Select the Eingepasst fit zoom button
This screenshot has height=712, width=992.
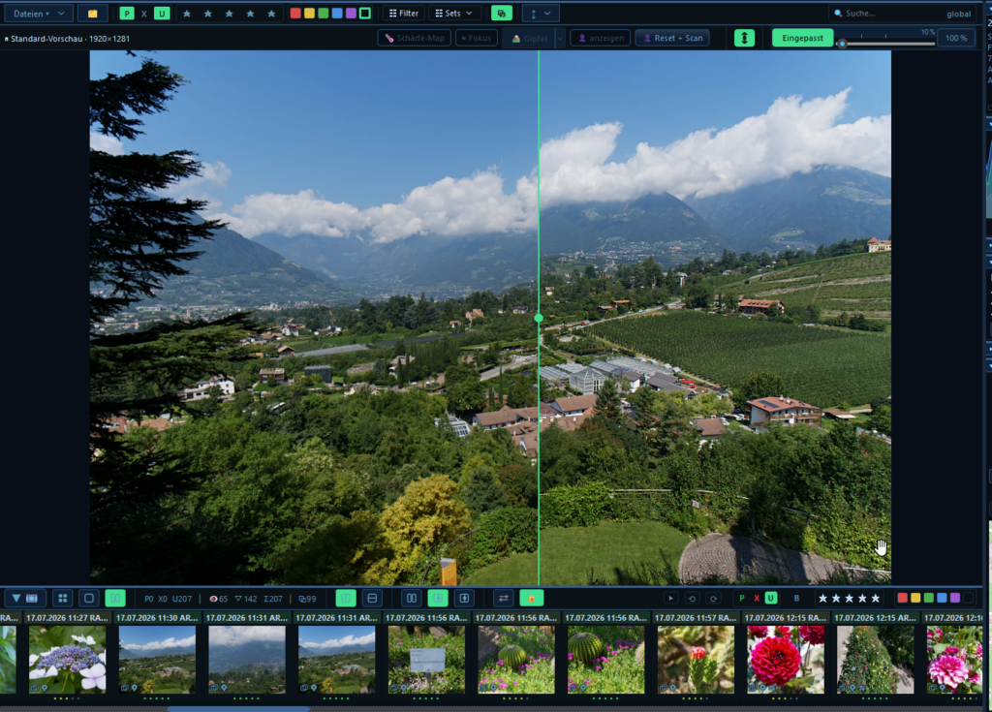coord(802,38)
